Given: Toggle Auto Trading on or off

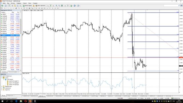Looking at the screenshot, I should [x=40, y=6].
